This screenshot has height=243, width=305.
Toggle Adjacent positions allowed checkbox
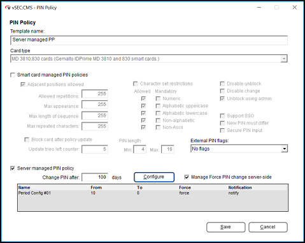point(23,84)
